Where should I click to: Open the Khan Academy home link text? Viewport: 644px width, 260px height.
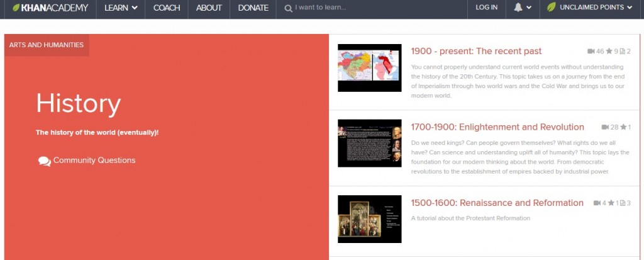coord(55,8)
